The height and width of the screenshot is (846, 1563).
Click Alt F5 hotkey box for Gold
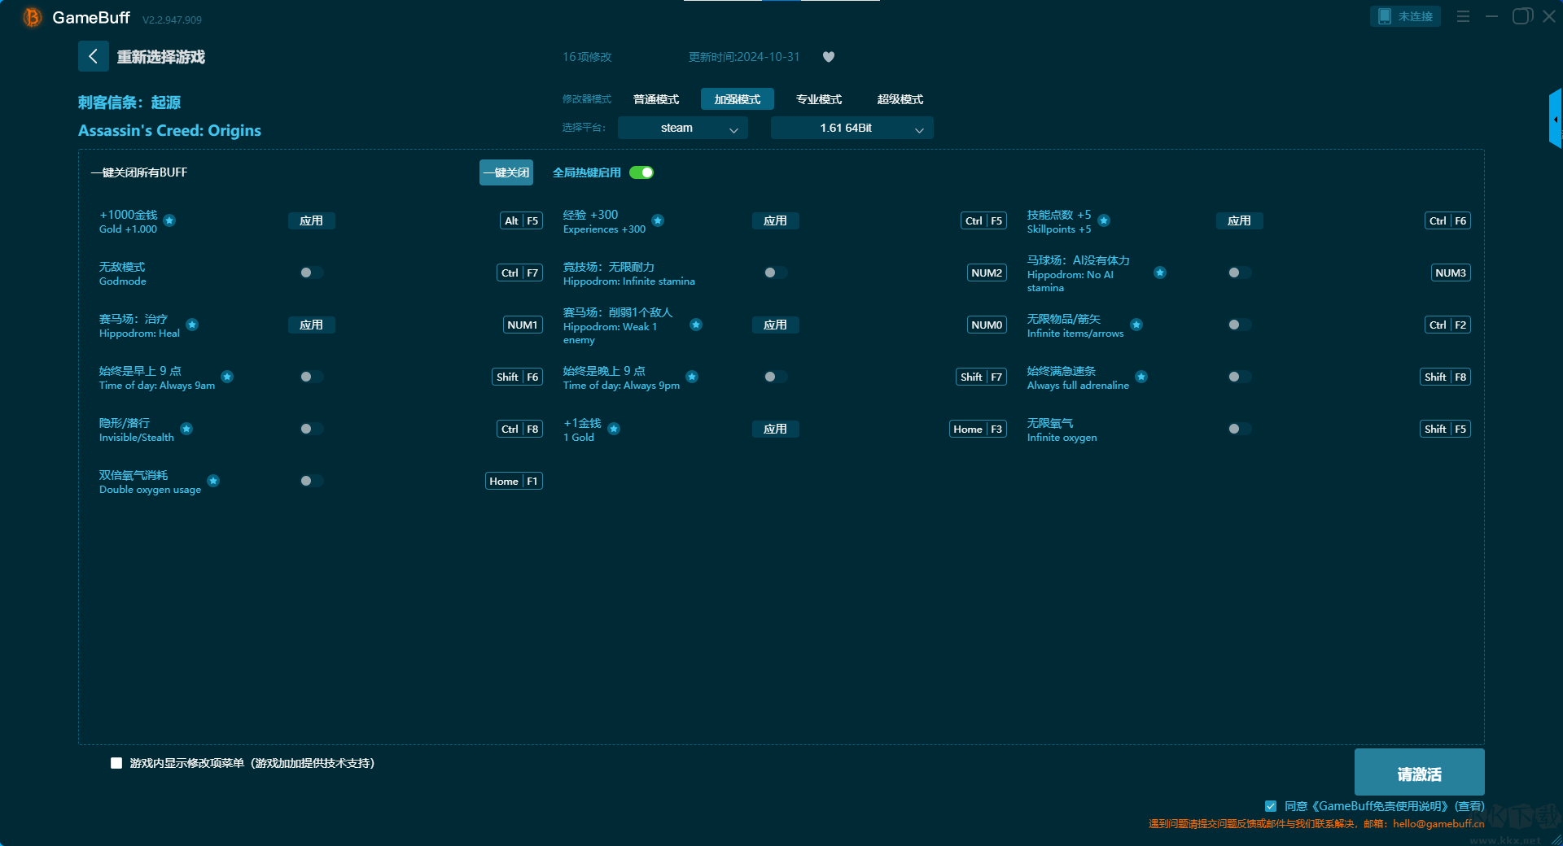point(521,220)
